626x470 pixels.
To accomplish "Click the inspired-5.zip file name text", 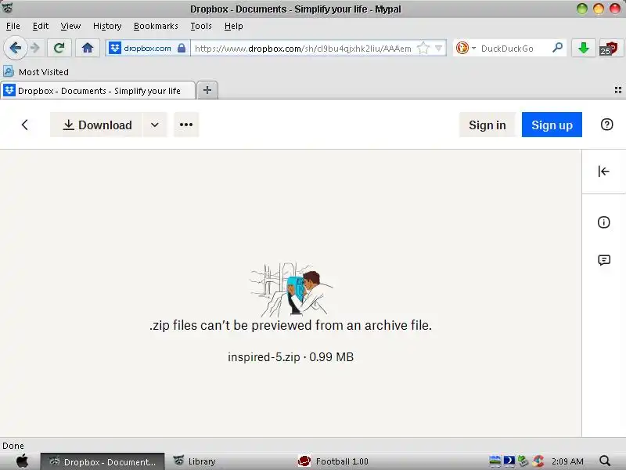I will [264, 357].
